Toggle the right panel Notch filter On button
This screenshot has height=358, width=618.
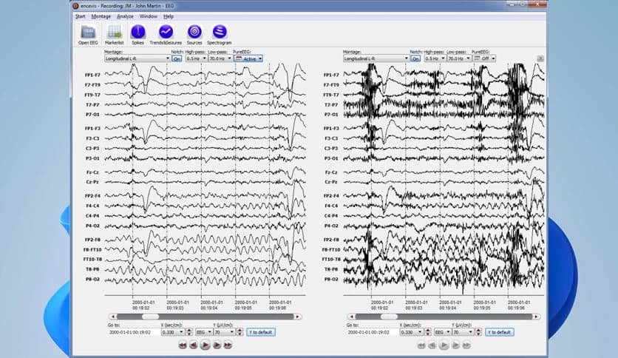pos(415,58)
